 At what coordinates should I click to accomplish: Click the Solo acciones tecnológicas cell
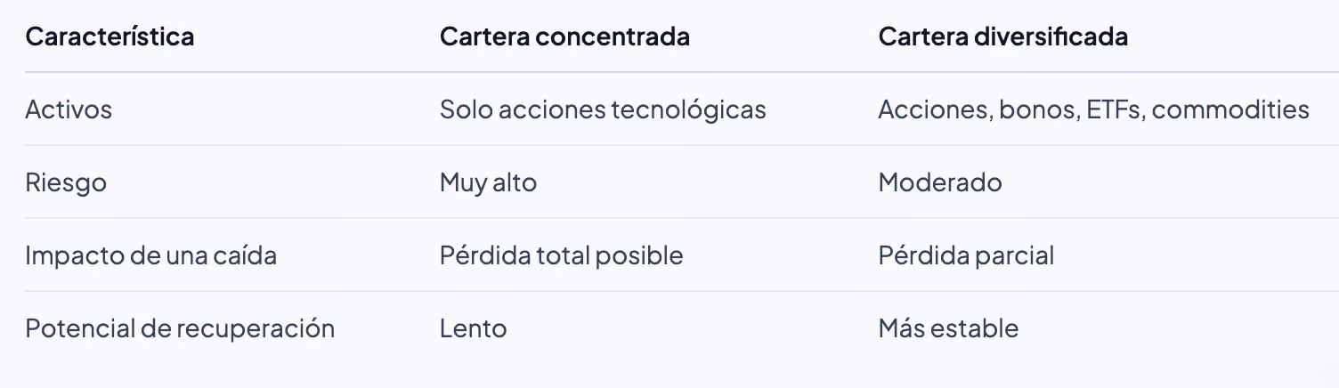click(603, 109)
